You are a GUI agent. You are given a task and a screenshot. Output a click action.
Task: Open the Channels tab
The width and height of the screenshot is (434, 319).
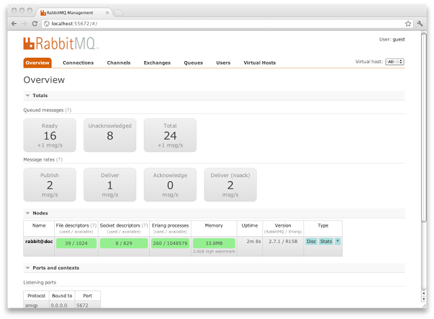pyautogui.click(x=119, y=63)
